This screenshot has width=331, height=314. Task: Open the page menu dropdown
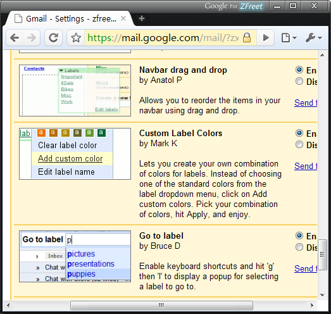pos(289,38)
